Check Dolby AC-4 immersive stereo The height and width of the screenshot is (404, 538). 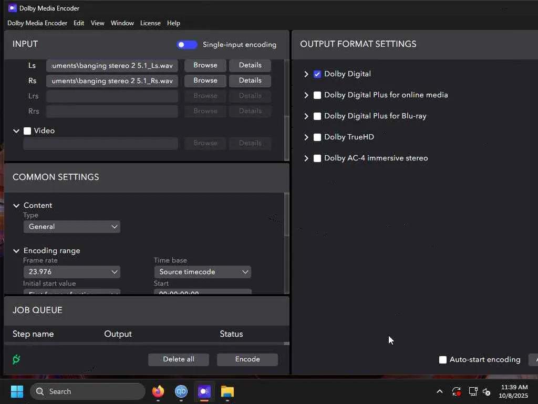tap(317, 158)
